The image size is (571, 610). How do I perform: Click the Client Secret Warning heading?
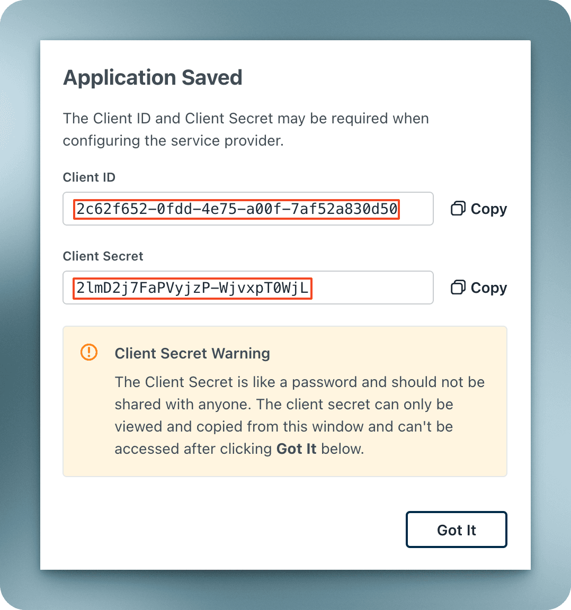192,353
